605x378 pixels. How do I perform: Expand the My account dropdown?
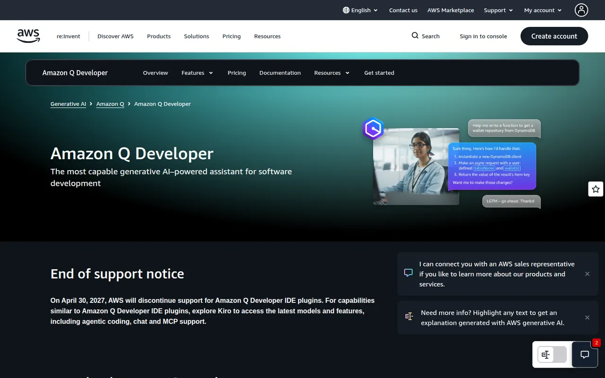pos(543,10)
